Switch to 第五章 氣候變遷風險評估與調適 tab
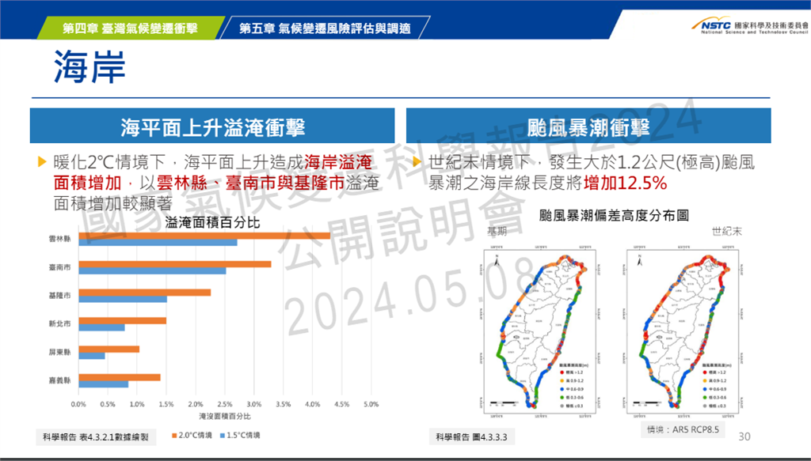The height and width of the screenshot is (461, 811). [x=325, y=28]
